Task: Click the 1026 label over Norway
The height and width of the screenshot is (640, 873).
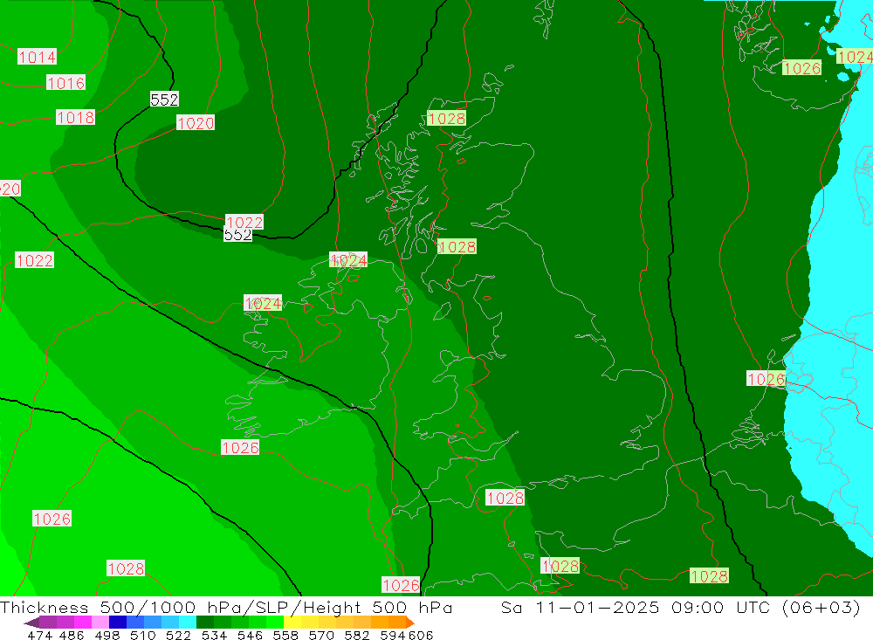Action: pos(801,68)
